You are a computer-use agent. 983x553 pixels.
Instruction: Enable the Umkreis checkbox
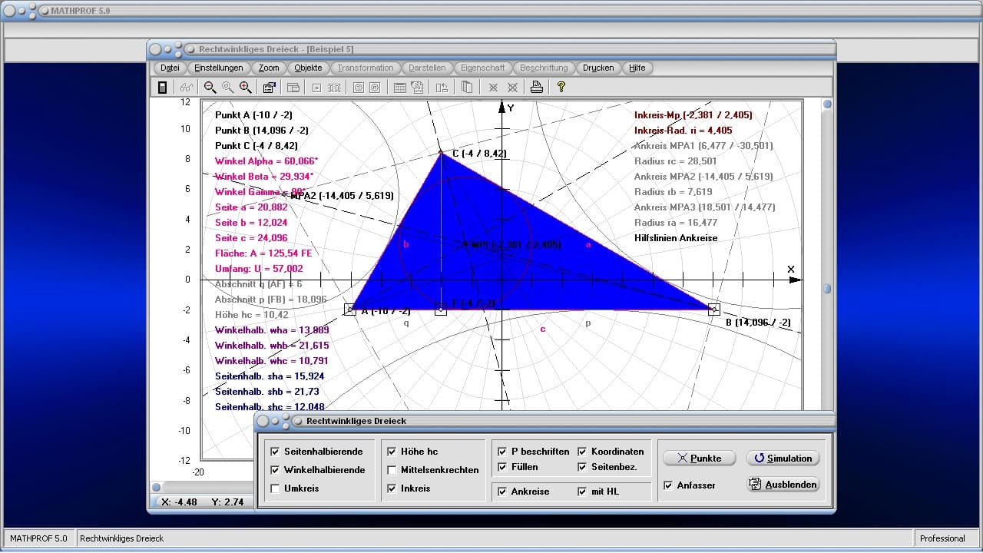click(276, 488)
